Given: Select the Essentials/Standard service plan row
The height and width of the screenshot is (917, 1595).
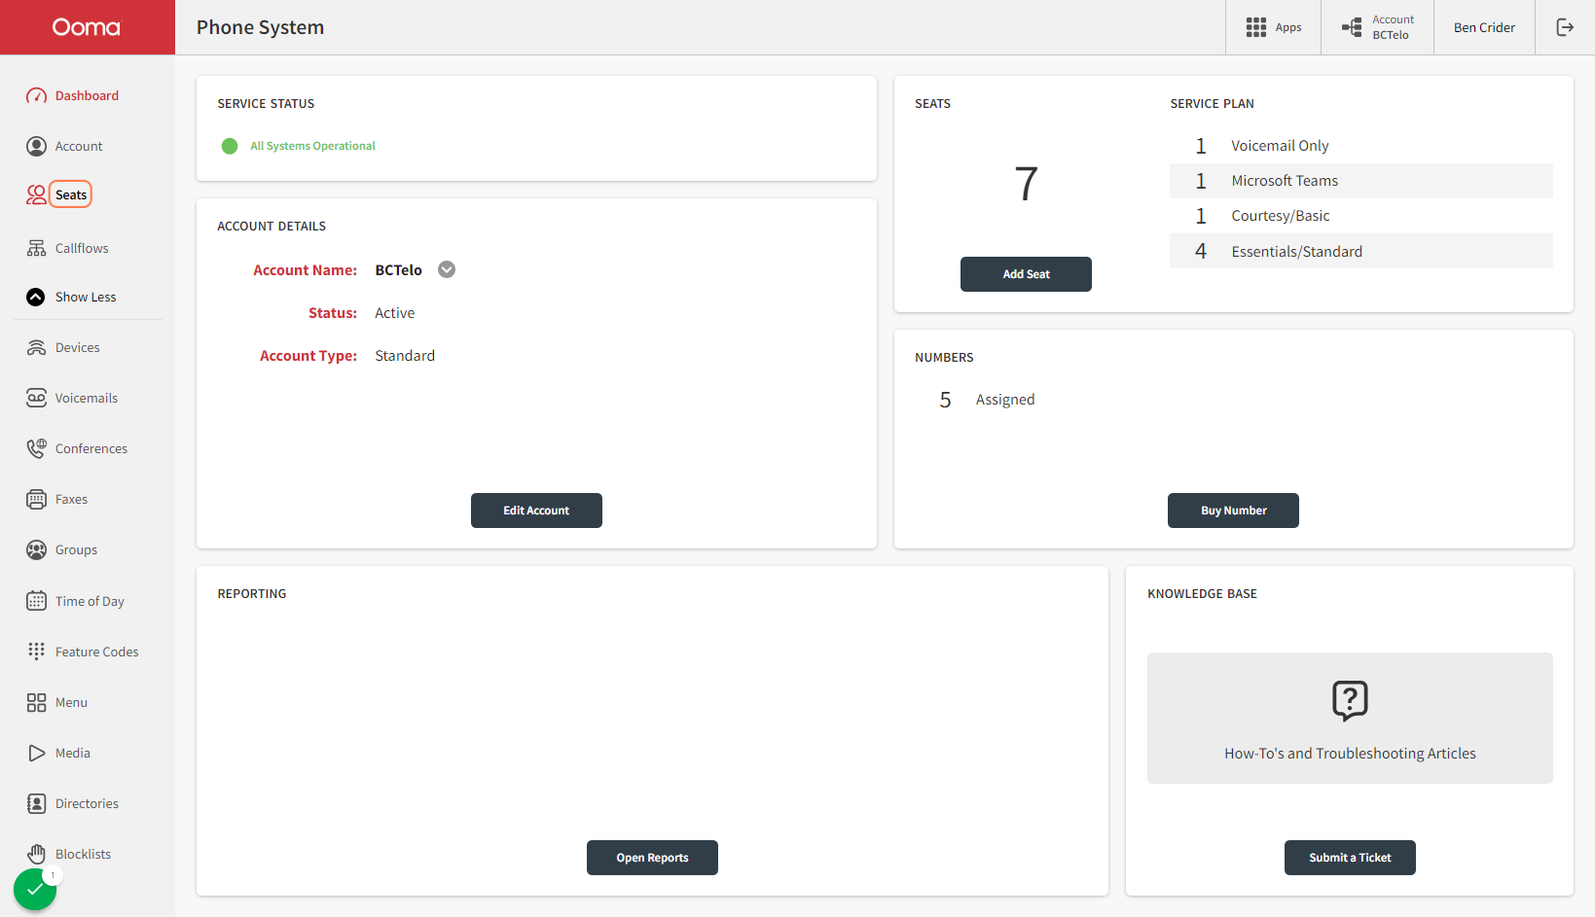Looking at the screenshot, I should click(x=1361, y=251).
